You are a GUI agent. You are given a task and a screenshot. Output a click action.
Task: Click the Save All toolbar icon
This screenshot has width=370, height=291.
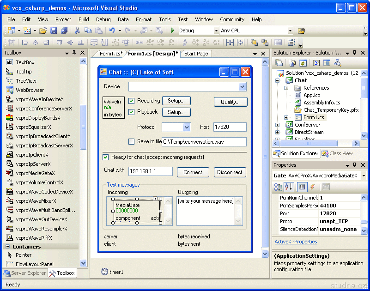64,30
